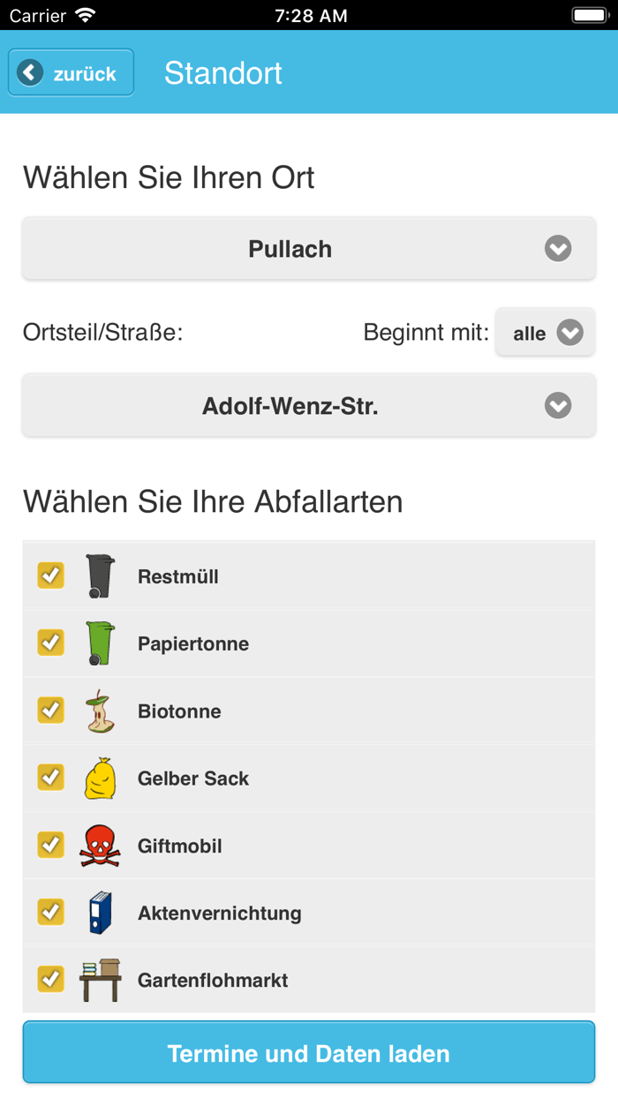Click the Wi-Fi symbol next to Carrier
The width and height of the screenshot is (618, 1098).
[x=84, y=13]
